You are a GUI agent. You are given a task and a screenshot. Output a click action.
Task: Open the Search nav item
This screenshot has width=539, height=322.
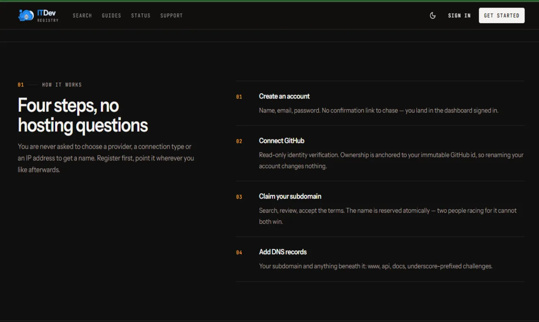coord(82,16)
